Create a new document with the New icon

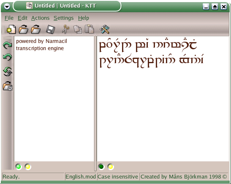11,29
